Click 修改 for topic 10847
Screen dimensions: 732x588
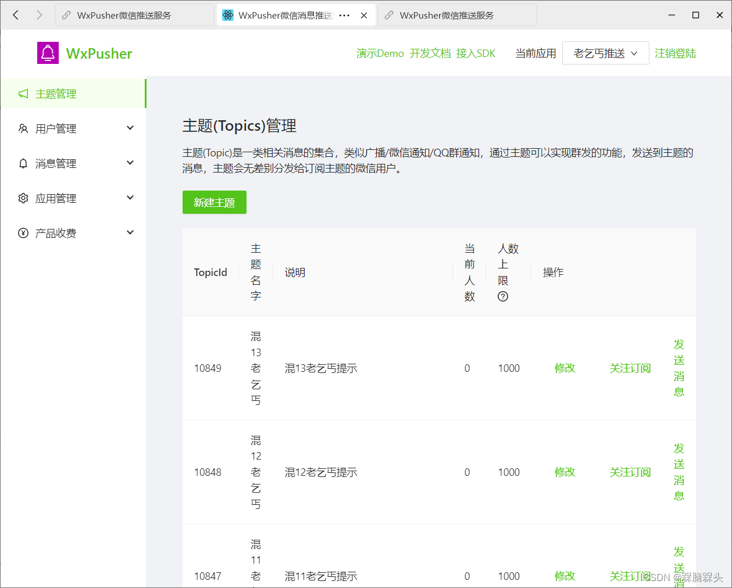click(565, 576)
